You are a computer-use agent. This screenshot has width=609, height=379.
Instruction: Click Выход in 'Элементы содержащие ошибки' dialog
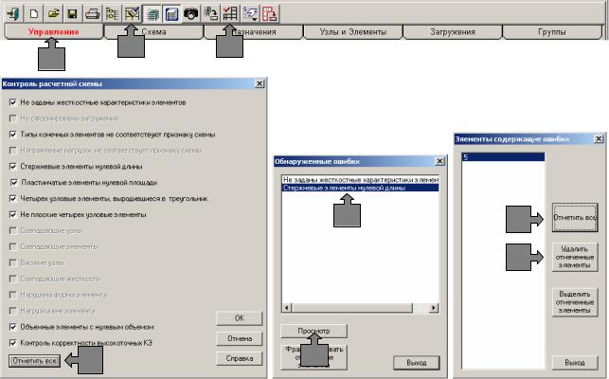point(575,363)
